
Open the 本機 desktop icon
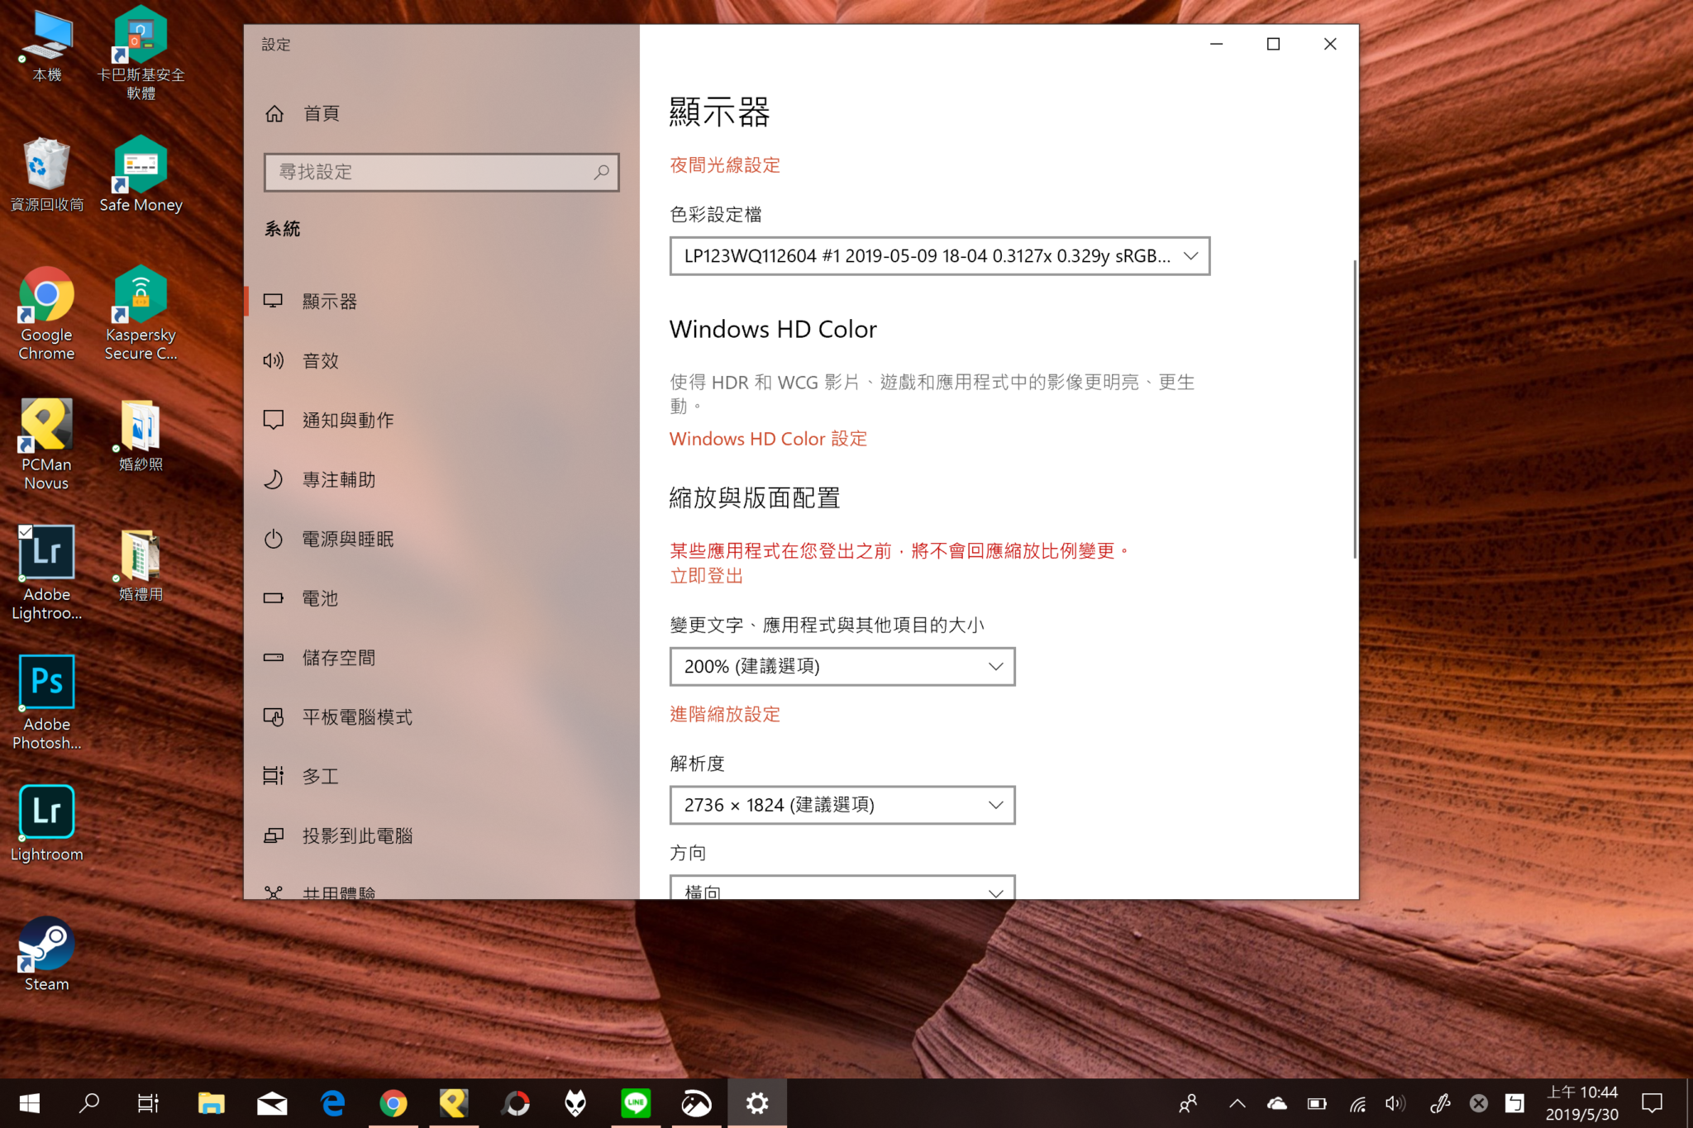click(47, 47)
